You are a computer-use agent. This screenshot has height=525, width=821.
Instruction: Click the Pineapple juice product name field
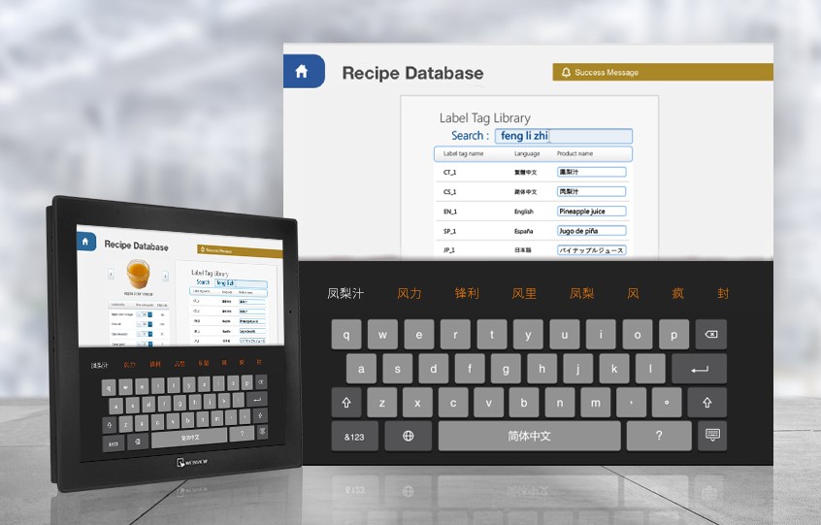(591, 211)
